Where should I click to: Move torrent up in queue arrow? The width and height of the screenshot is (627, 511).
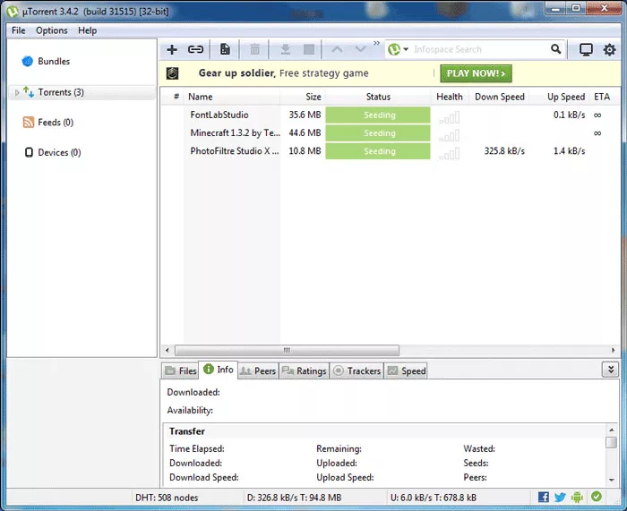click(337, 49)
